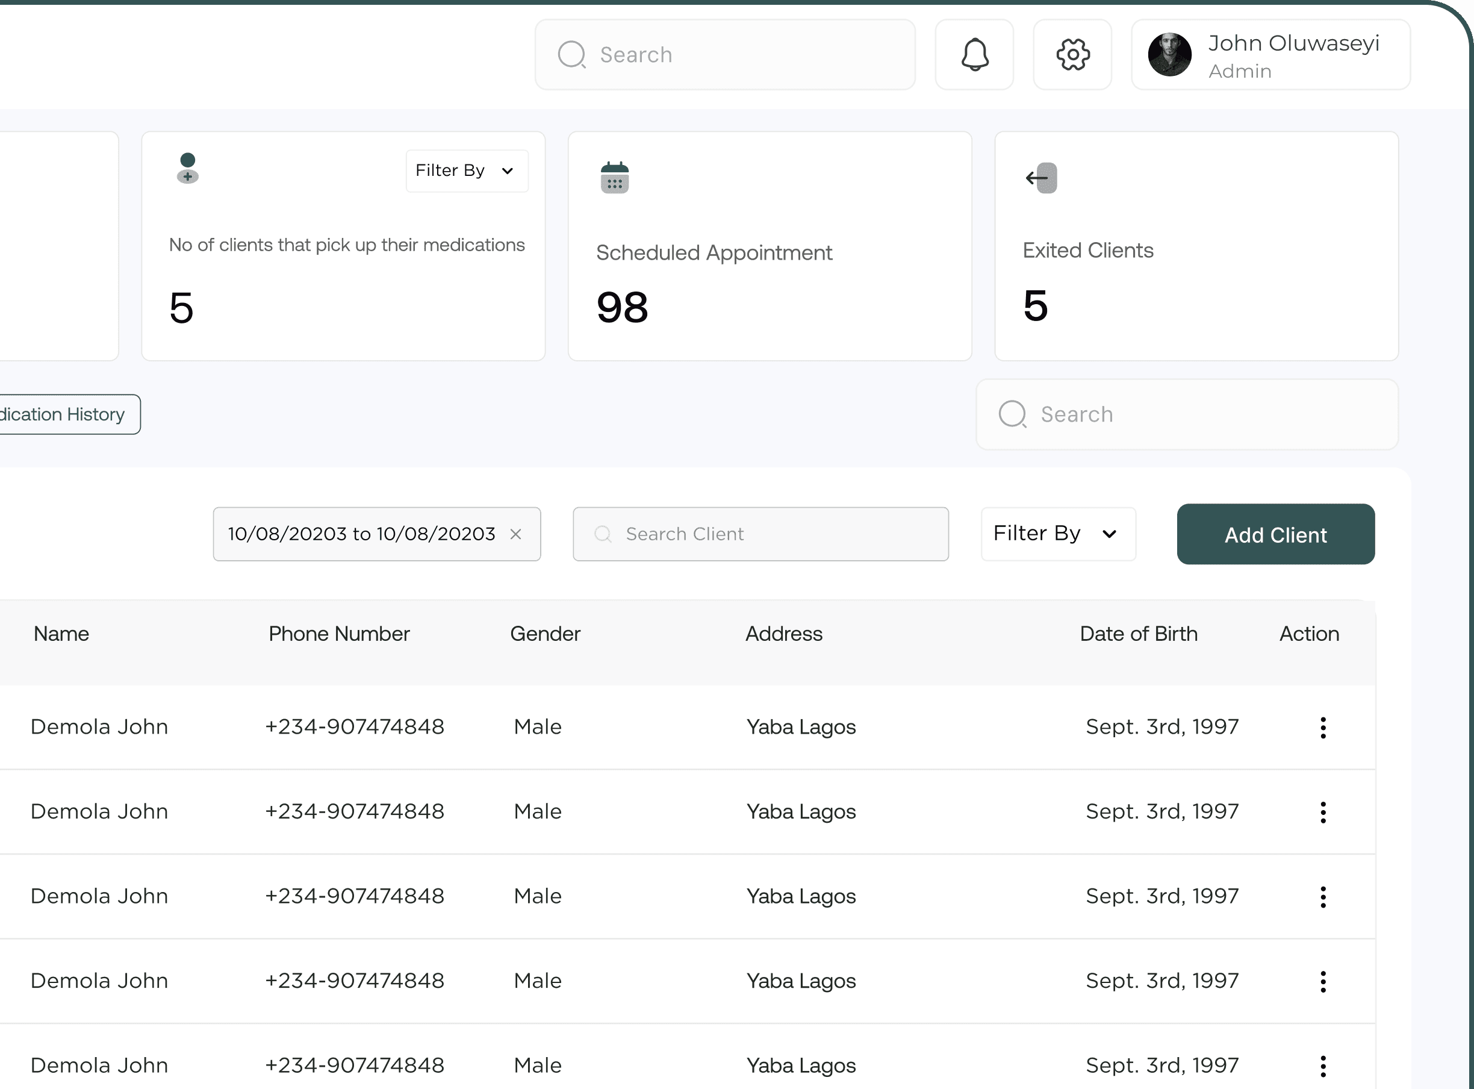1474x1089 pixels.
Task: Expand Filter By above the client table
Action: coord(1057,534)
